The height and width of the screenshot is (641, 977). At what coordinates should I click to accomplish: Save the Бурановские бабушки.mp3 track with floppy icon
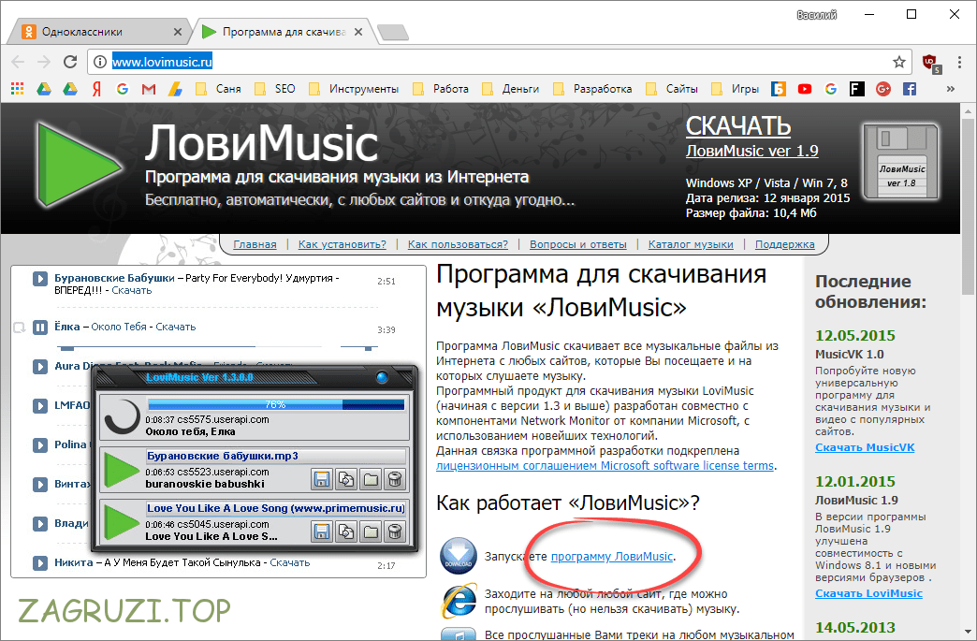click(322, 479)
